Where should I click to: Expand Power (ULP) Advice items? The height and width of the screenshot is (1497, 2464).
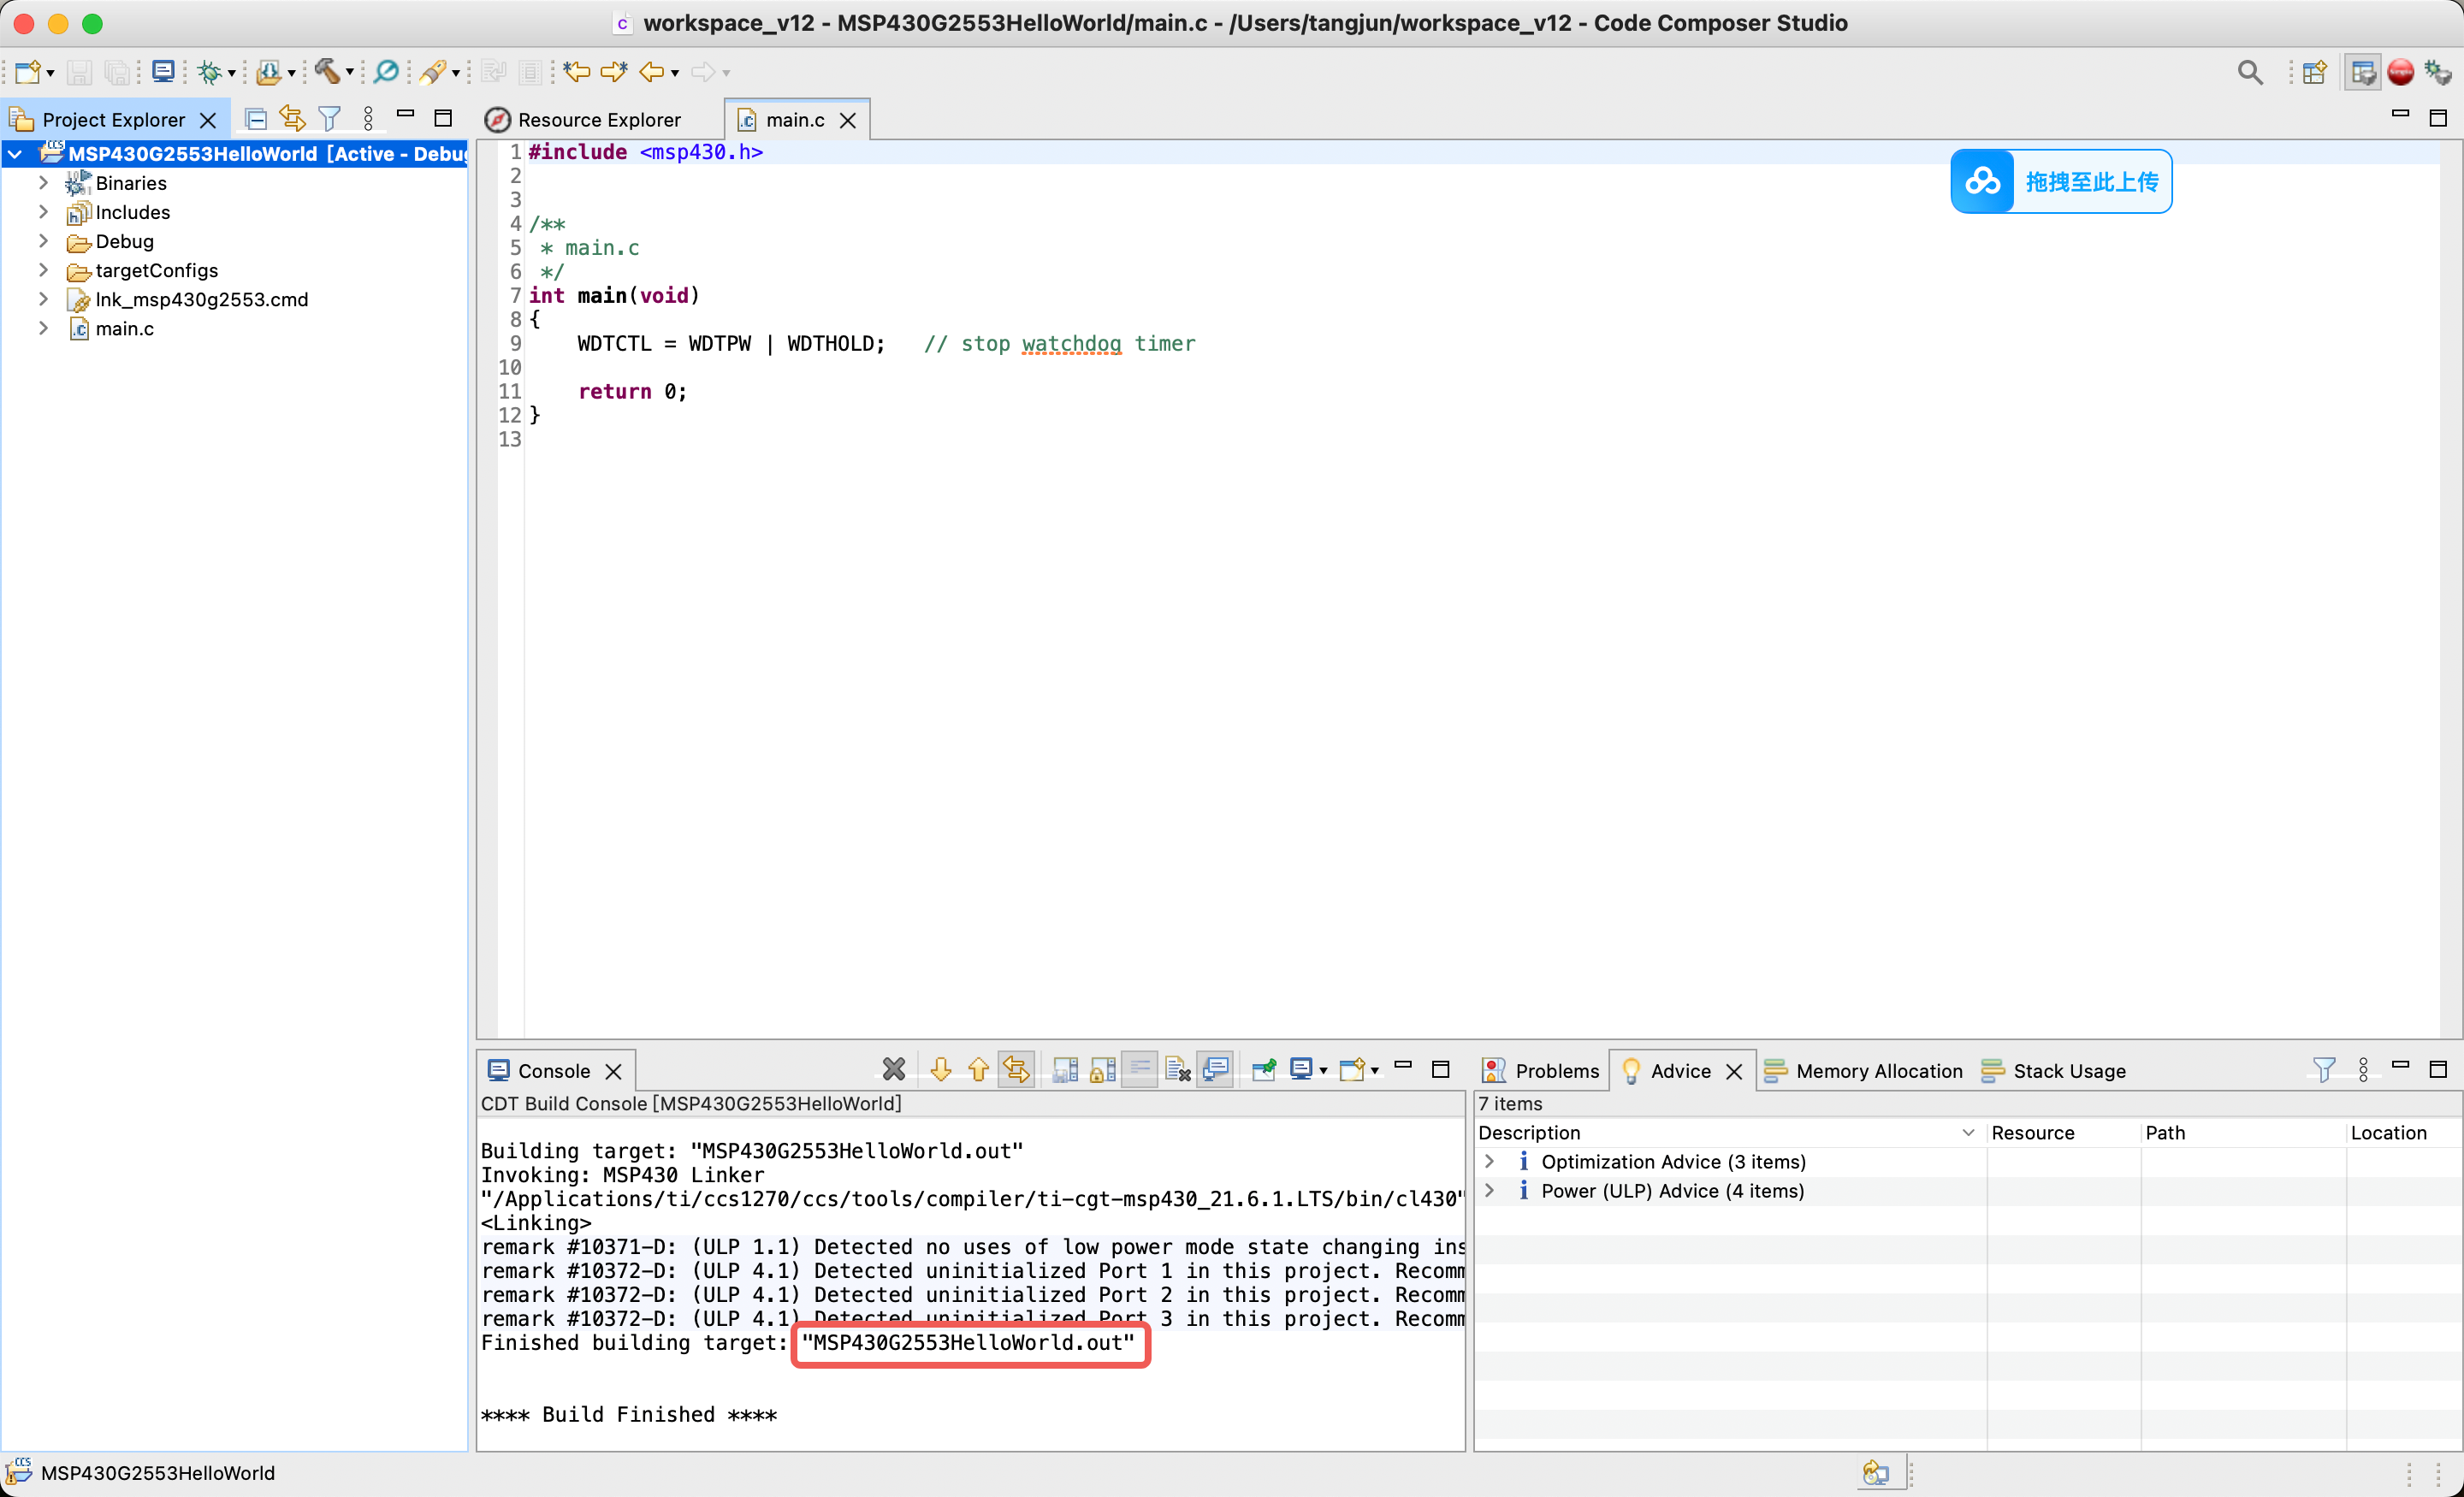point(1489,1190)
